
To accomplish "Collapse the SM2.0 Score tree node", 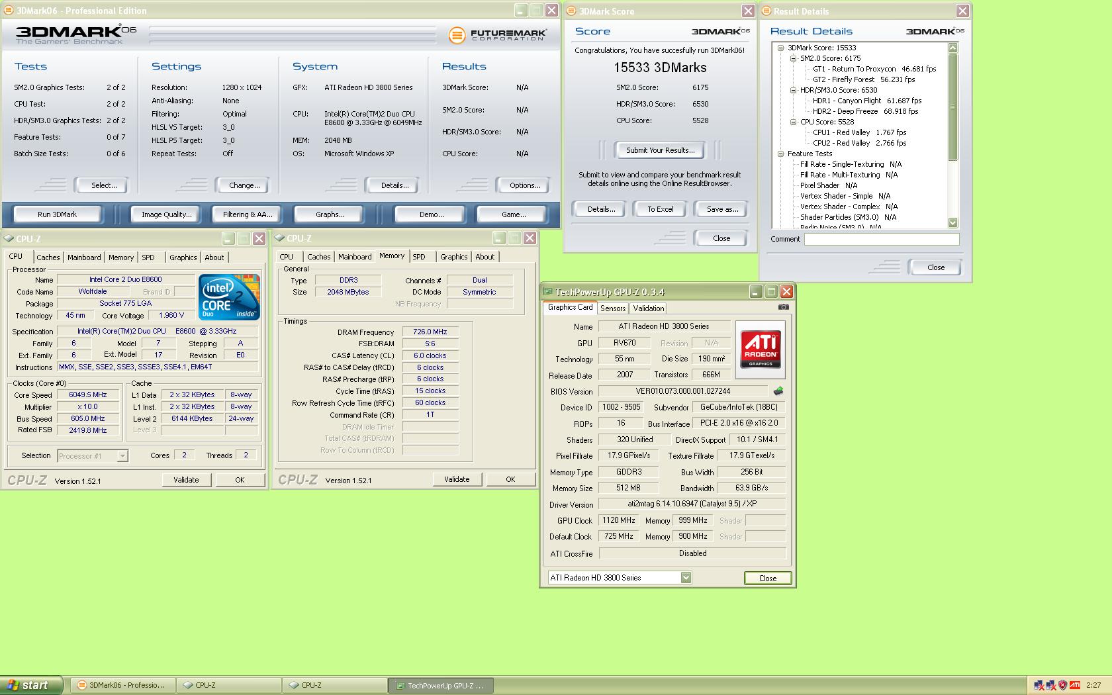I will tap(793, 58).
